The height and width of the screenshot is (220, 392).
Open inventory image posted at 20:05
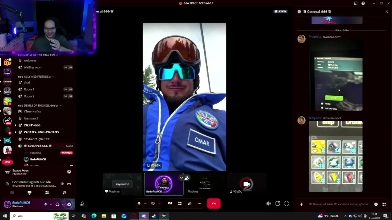(336, 156)
